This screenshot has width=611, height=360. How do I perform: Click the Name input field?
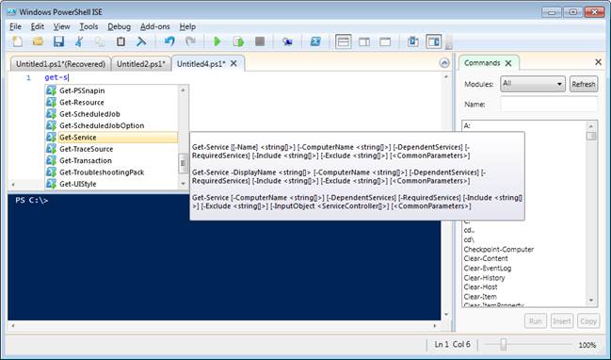[x=549, y=105]
